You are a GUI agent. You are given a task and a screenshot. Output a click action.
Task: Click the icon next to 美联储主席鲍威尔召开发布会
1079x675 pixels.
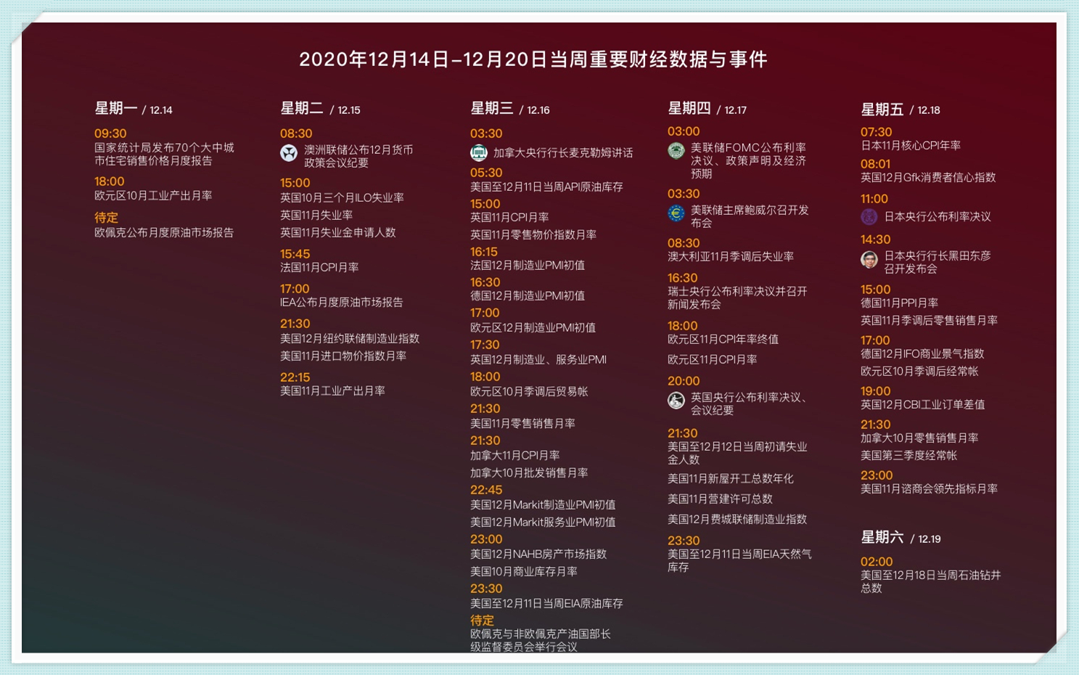click(x=676, y=213)
